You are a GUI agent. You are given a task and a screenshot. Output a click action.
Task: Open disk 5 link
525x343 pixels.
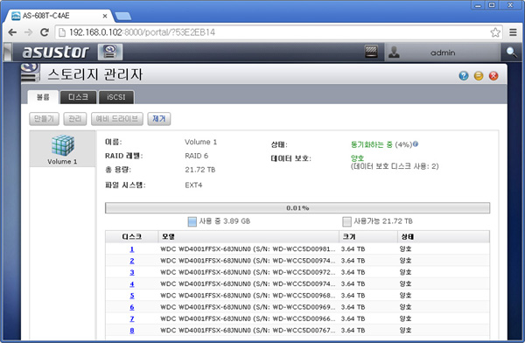[x=132, y=296]
